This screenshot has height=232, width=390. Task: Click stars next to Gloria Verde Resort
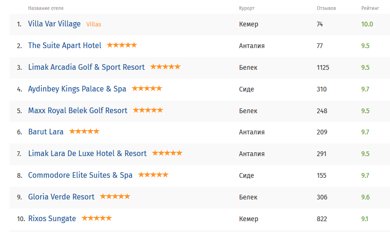pyautogui.click(x=115, y=197)
